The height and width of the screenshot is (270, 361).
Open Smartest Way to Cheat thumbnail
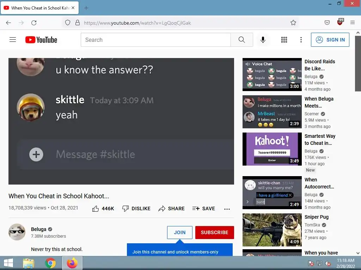click(x=272, y=149)
